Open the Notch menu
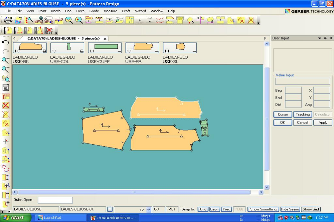 point(56,11)
